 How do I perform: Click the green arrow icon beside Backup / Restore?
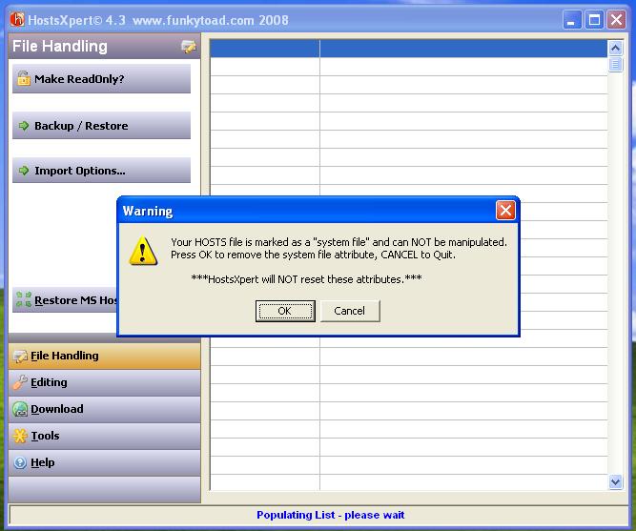[24, 126]
